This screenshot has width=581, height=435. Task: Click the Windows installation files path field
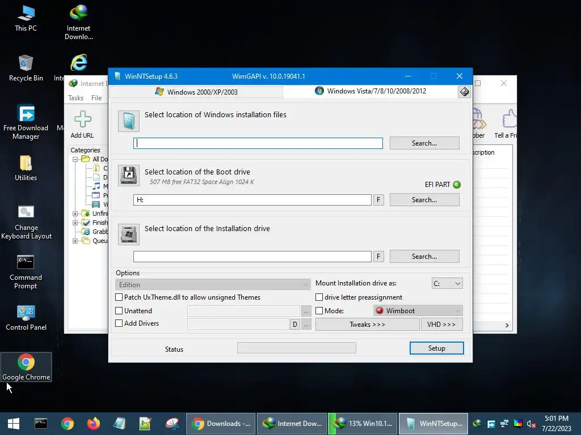coord(258,143)
